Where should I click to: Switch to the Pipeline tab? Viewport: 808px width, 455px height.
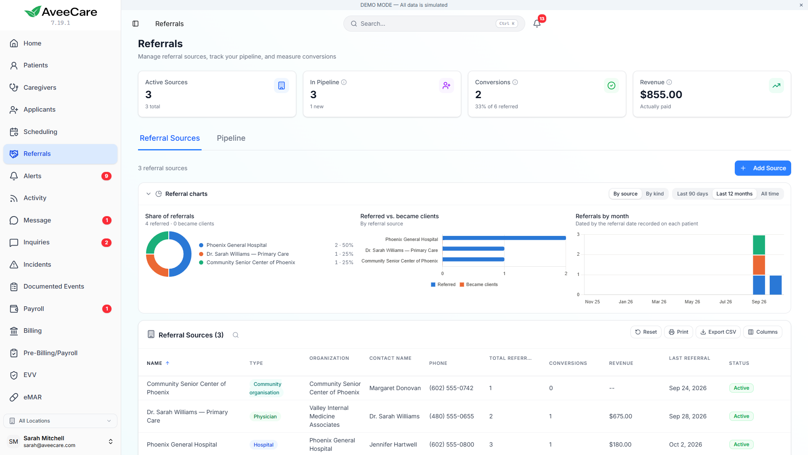click(231, 138)
